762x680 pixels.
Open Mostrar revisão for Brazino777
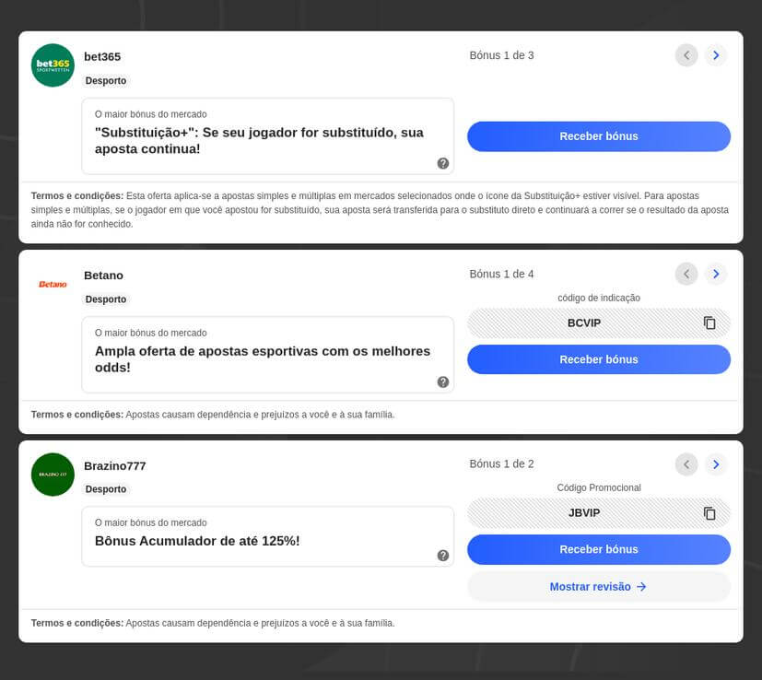pyautogui.click(x=599, y=587)
